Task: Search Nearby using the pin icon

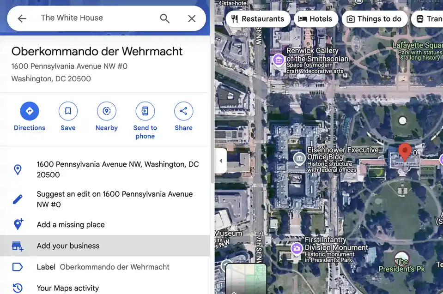Action: pos(107,111)
